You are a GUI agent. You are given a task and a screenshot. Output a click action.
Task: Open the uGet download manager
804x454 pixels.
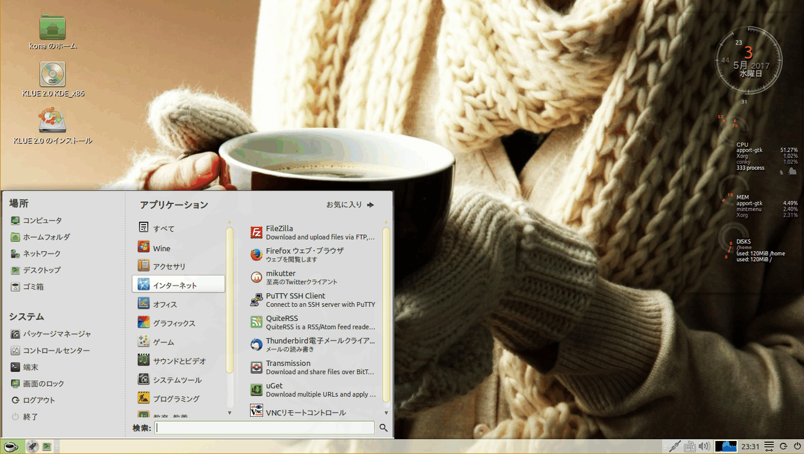[313, 390]
